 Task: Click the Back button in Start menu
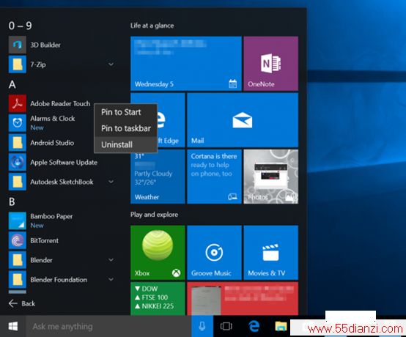(x=22, y=303)
